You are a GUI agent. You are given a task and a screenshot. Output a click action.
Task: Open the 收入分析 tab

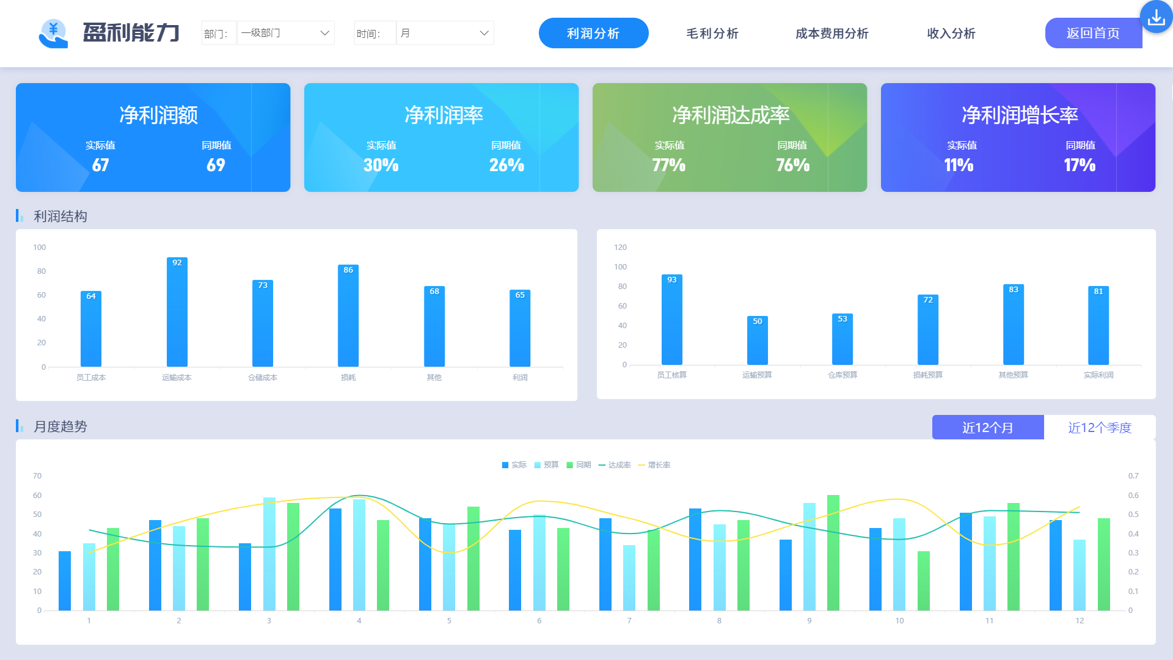point(951,33)
